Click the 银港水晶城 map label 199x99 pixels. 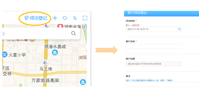click(x=55, y=47)
